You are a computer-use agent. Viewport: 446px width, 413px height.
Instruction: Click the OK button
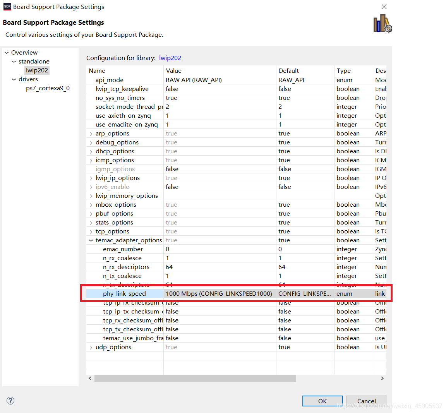tap(322, 401)
